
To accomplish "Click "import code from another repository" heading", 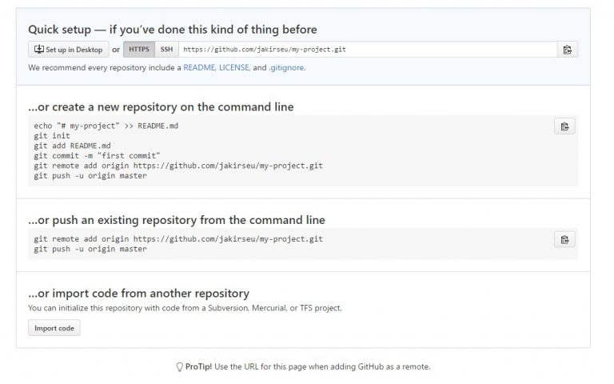I will pos(138,294).
